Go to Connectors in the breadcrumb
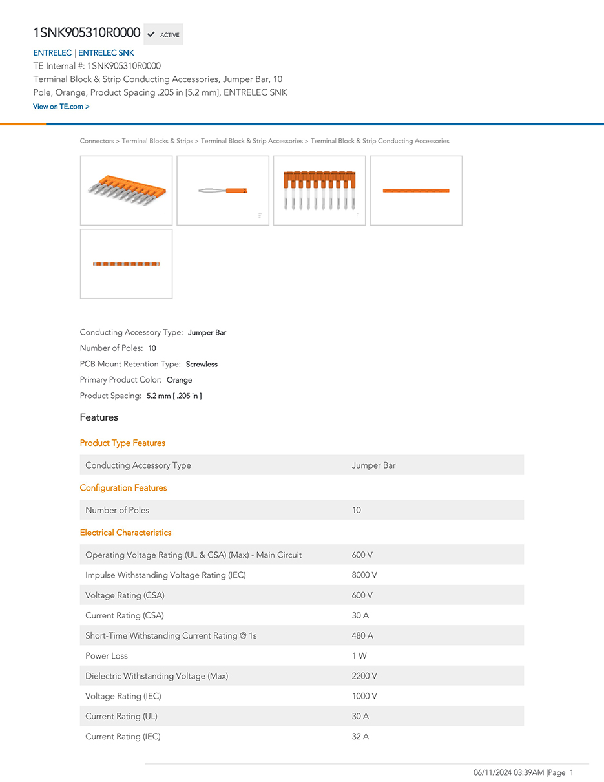 pos(97,141)
